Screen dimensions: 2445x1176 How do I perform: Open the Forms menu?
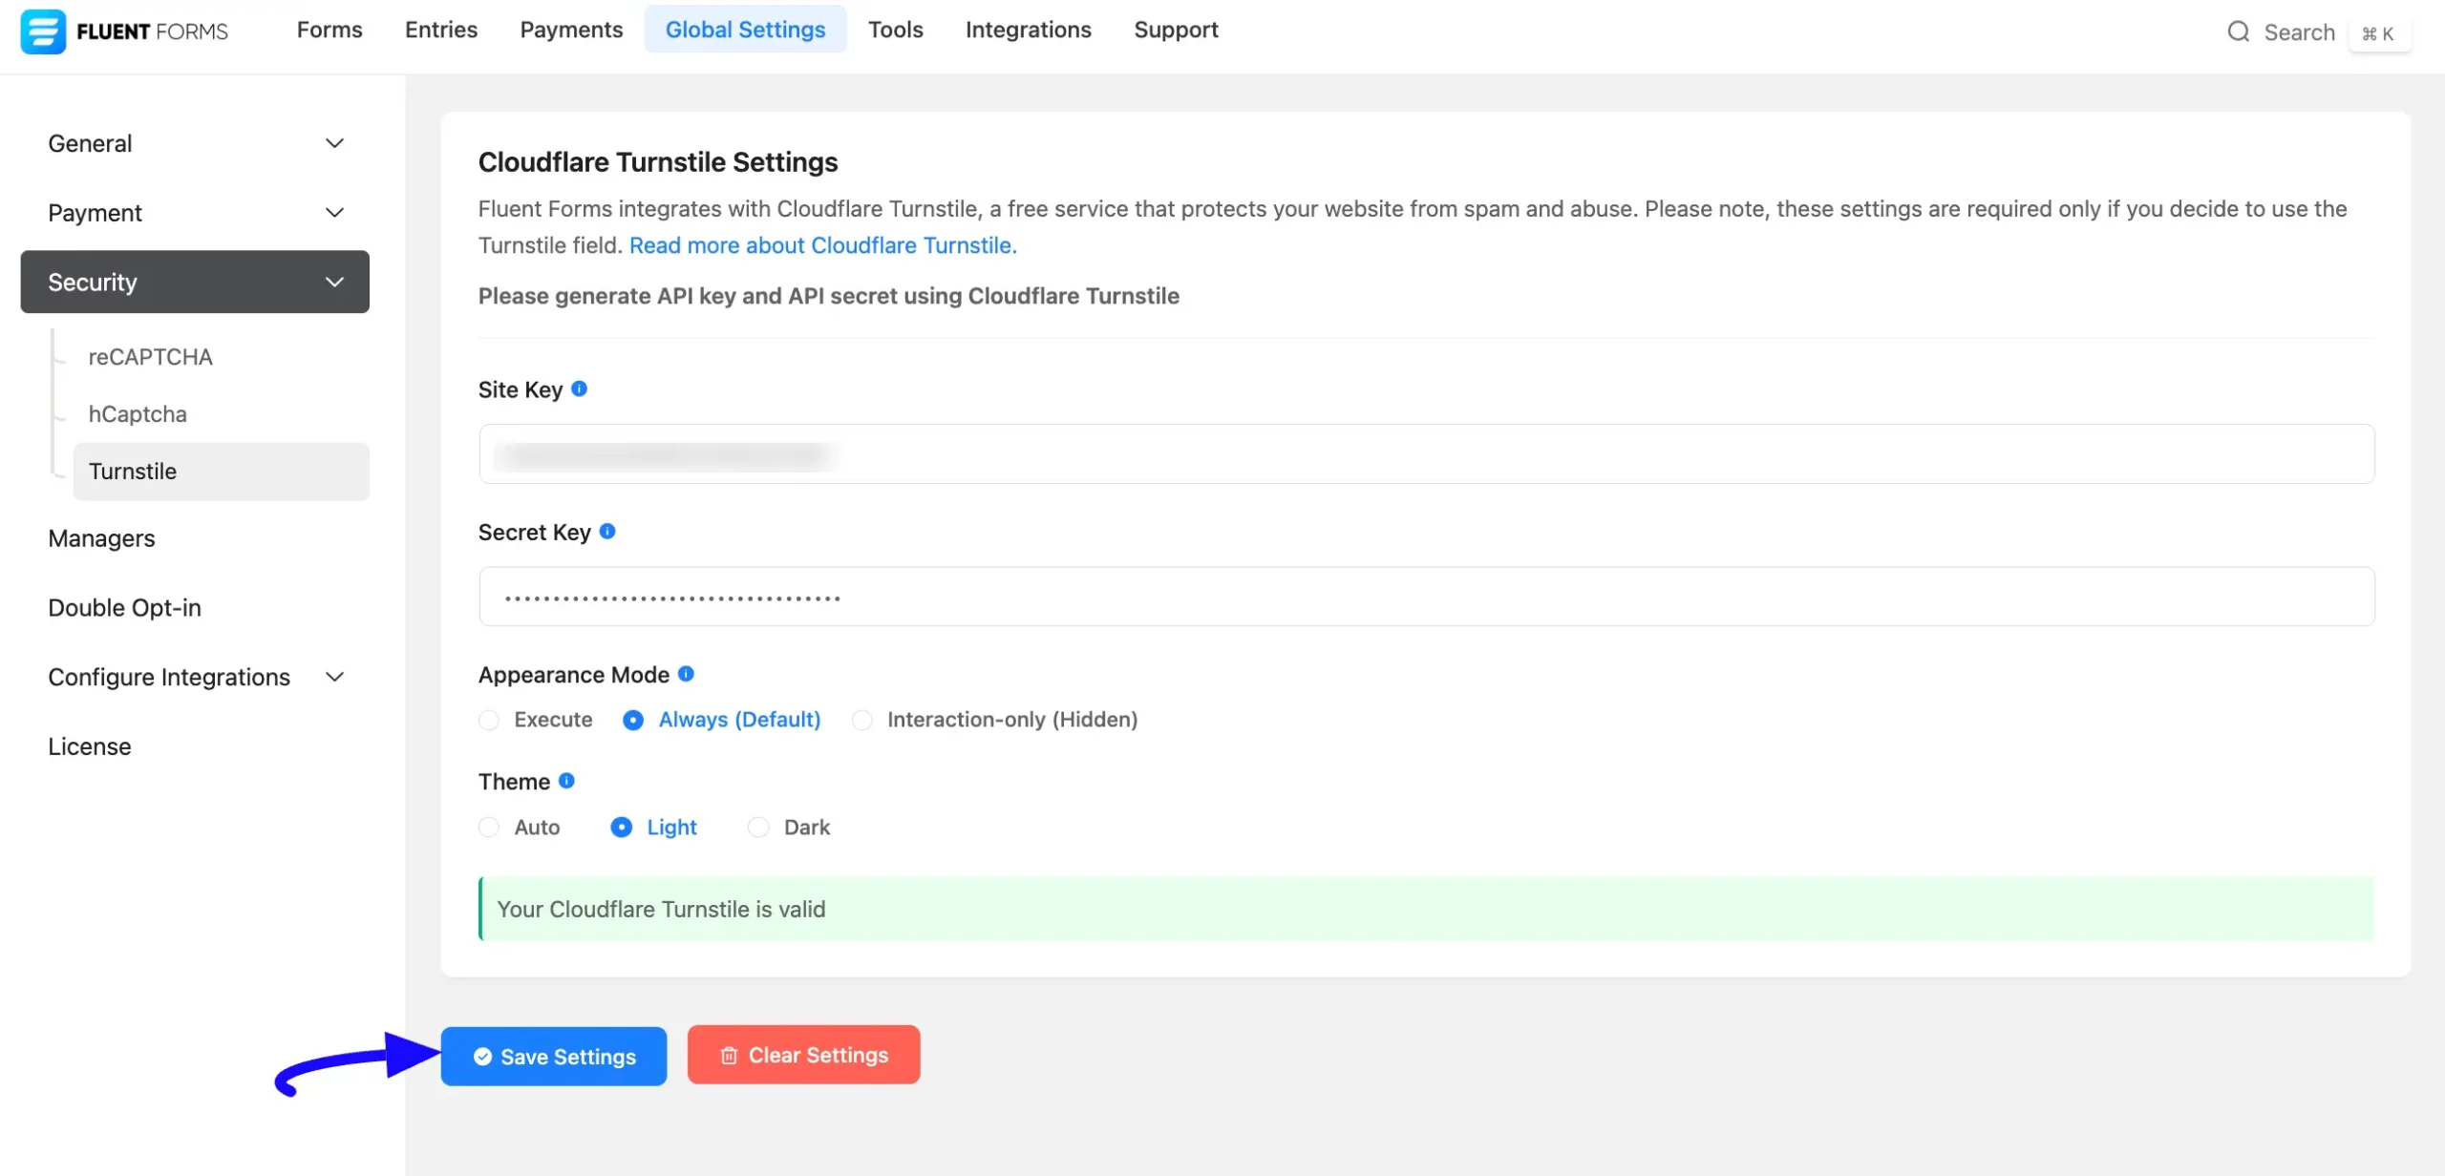click(330, 30)
